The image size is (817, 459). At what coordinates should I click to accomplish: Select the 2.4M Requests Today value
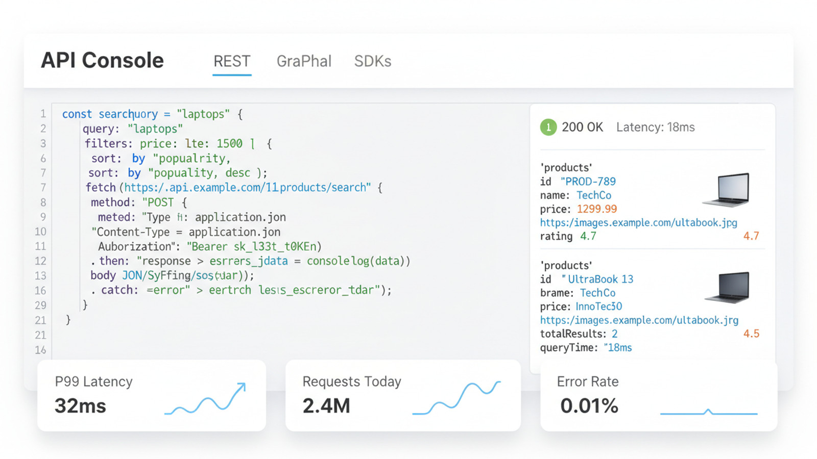[326, 406]
